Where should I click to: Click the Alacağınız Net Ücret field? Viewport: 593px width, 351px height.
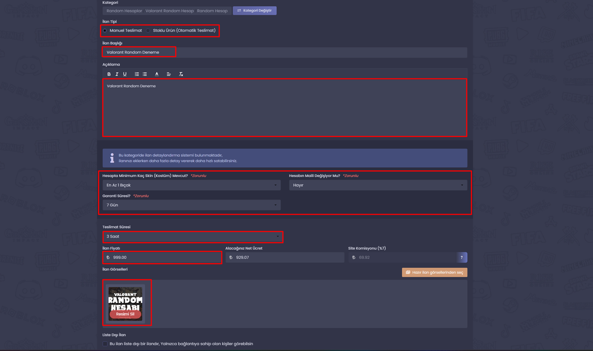[285, 258]
